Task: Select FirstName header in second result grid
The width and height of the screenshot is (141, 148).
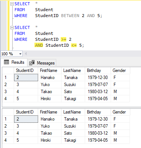Action: click(50, 112)
